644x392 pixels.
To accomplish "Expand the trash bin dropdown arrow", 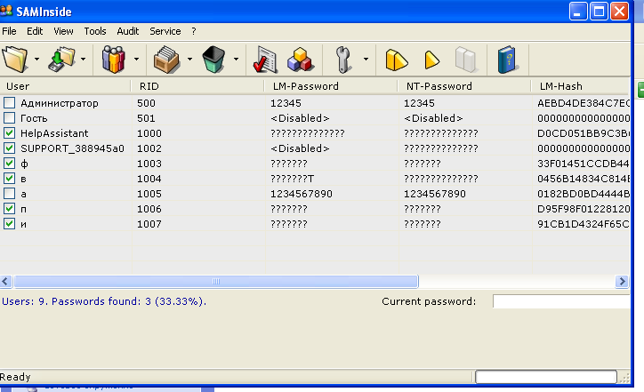I will coord(236,60).
